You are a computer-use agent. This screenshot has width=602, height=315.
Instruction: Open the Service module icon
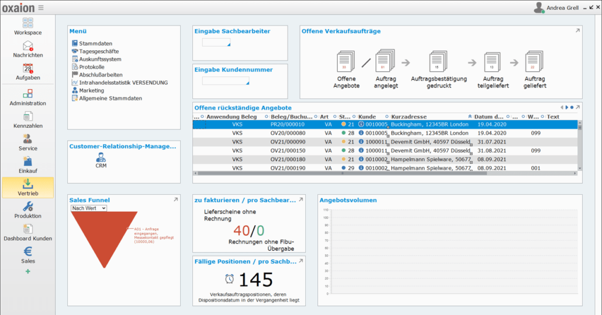[27, 139]
